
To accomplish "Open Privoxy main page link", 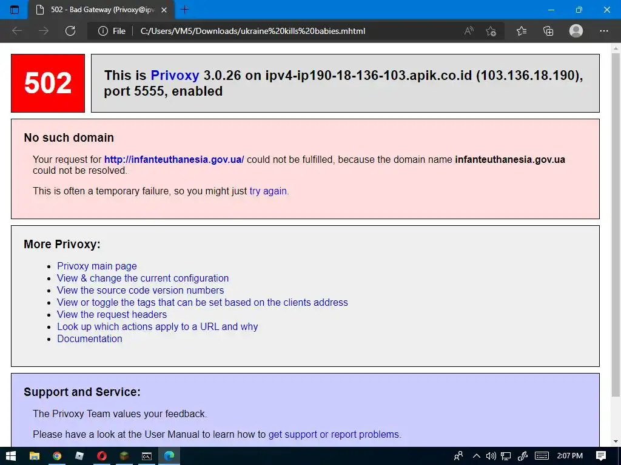I will [97, 266].
